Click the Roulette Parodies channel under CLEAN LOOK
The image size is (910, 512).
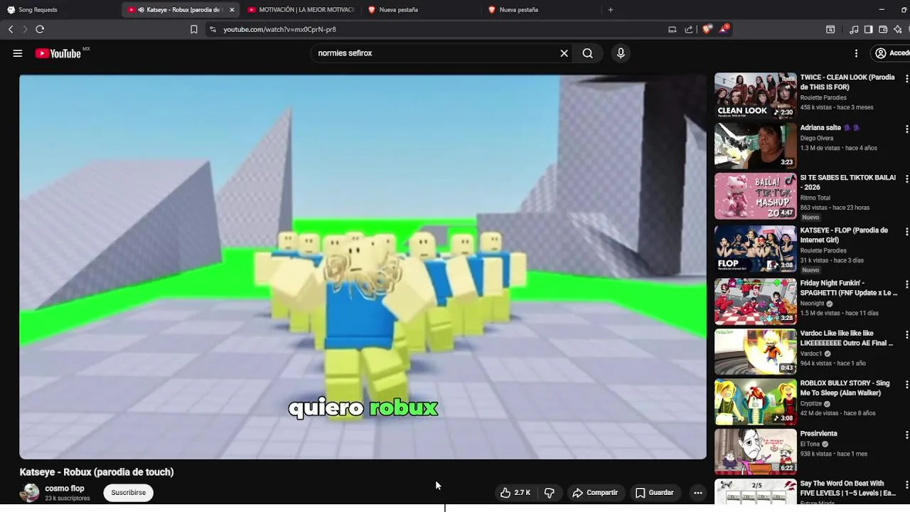click(823, 97)
